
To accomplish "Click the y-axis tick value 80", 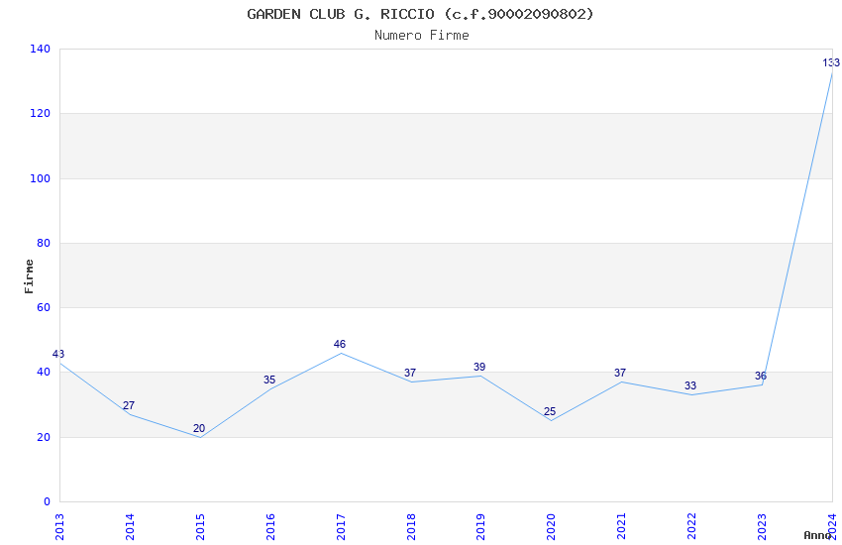I will pyautogui.click(x=44, y=243).
